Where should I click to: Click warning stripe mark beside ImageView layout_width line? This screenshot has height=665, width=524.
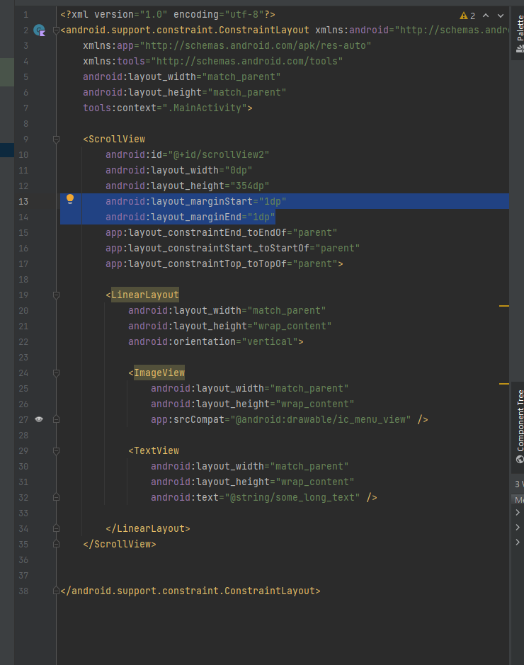pyautogui.click(x=504, y=384)
